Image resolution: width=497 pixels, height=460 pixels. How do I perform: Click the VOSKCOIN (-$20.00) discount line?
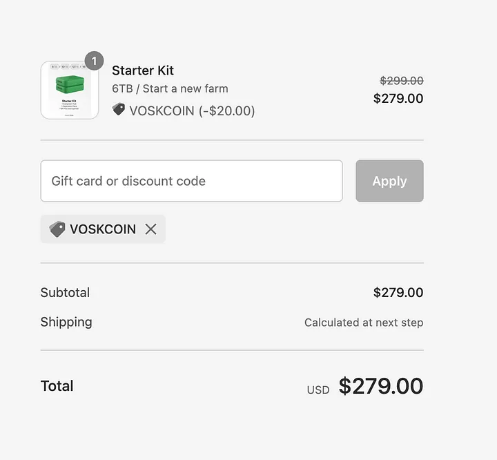[192, 111]
